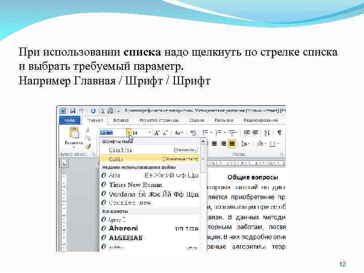The image size is (364, 273).
Task: Choose Times New Roman font
Action: 150,185
